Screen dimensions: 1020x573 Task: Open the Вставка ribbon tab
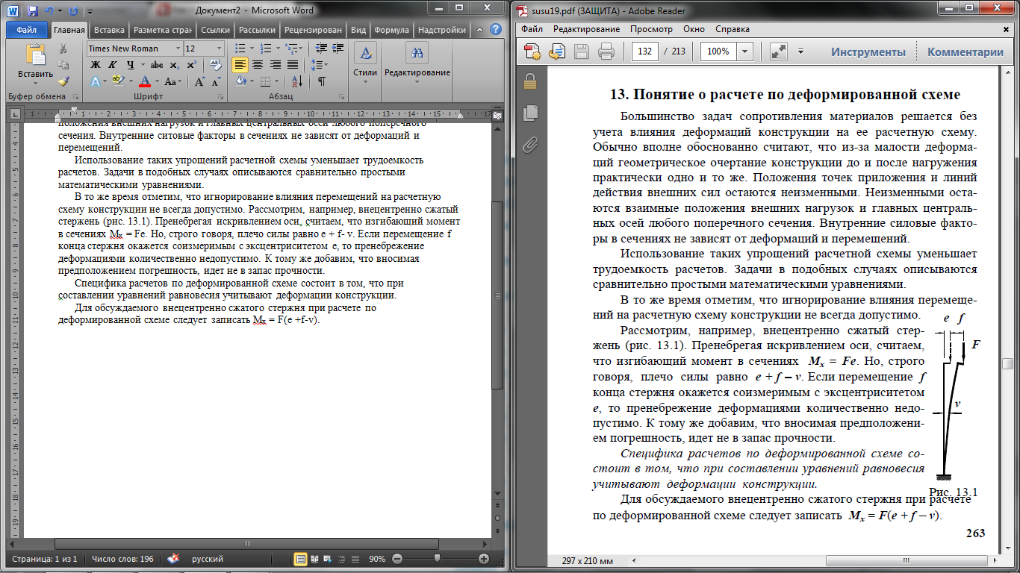(x=110, y=30)
